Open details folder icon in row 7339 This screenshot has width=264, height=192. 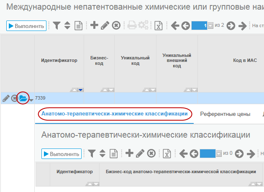coord(23,98)
